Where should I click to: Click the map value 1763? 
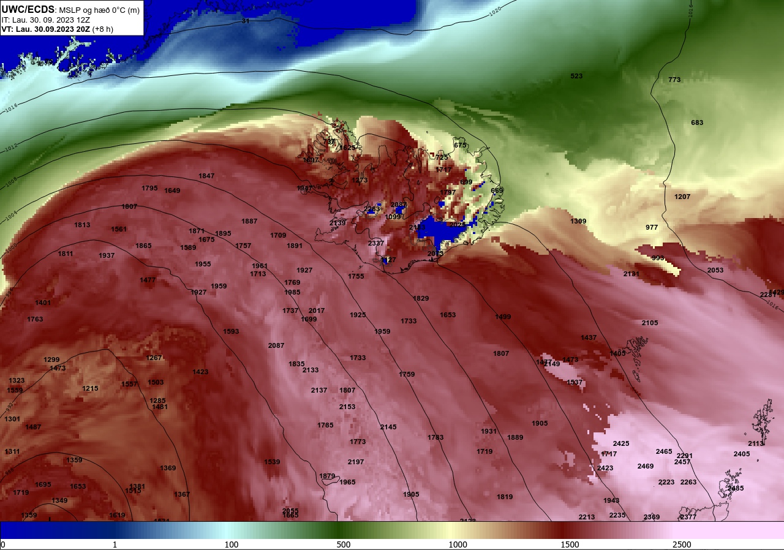[35, 319]
